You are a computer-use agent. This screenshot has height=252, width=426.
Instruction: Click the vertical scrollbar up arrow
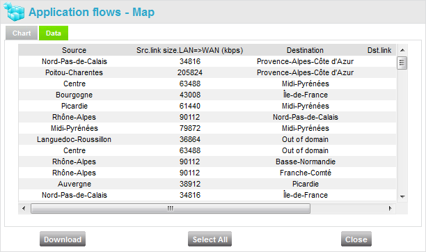[x=402, y=50]
